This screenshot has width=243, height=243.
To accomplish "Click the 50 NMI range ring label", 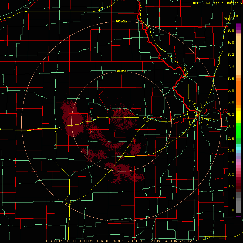I will point(121,71).
